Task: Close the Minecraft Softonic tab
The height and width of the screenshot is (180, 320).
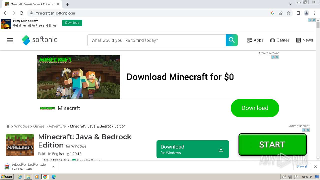Action: (x=58, y=4)
